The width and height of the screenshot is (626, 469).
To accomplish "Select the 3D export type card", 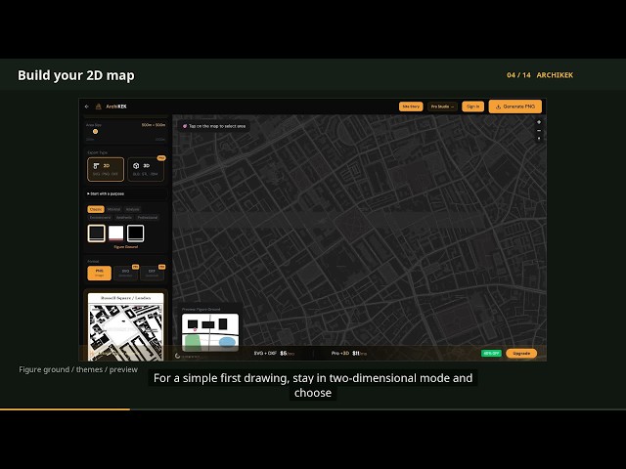I will click(x=146, y=169).
